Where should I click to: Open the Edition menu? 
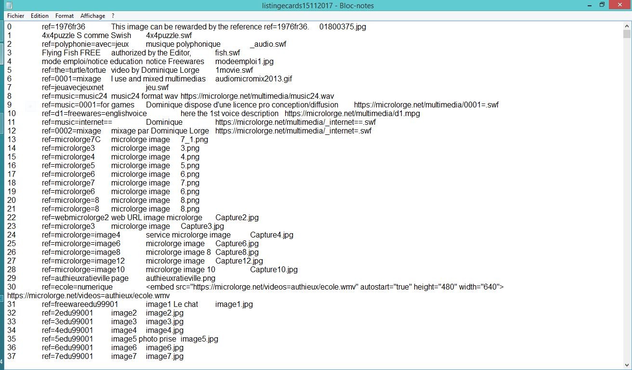tap(39, 16)
